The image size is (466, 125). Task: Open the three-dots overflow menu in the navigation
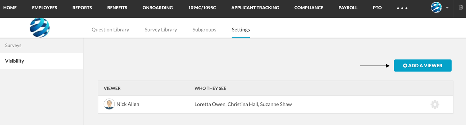(402, 8)
